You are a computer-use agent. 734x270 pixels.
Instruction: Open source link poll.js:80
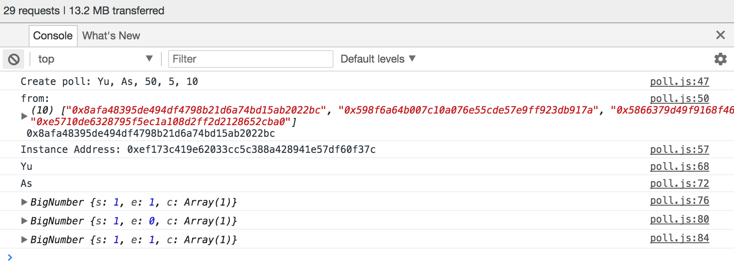(x=679, y=219)
